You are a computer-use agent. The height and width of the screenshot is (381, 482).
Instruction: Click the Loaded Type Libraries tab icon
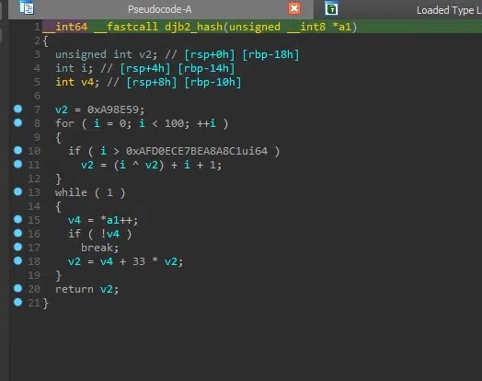331,8
